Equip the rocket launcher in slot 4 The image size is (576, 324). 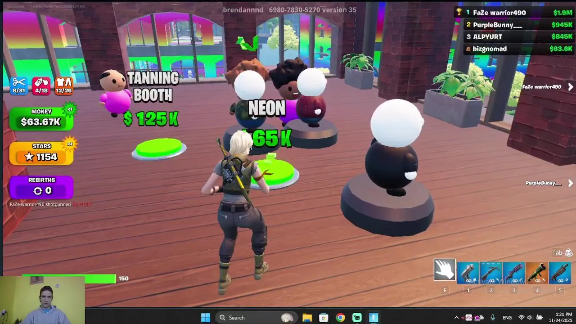[537, 273]
